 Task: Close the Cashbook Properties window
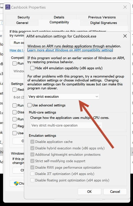125,7
